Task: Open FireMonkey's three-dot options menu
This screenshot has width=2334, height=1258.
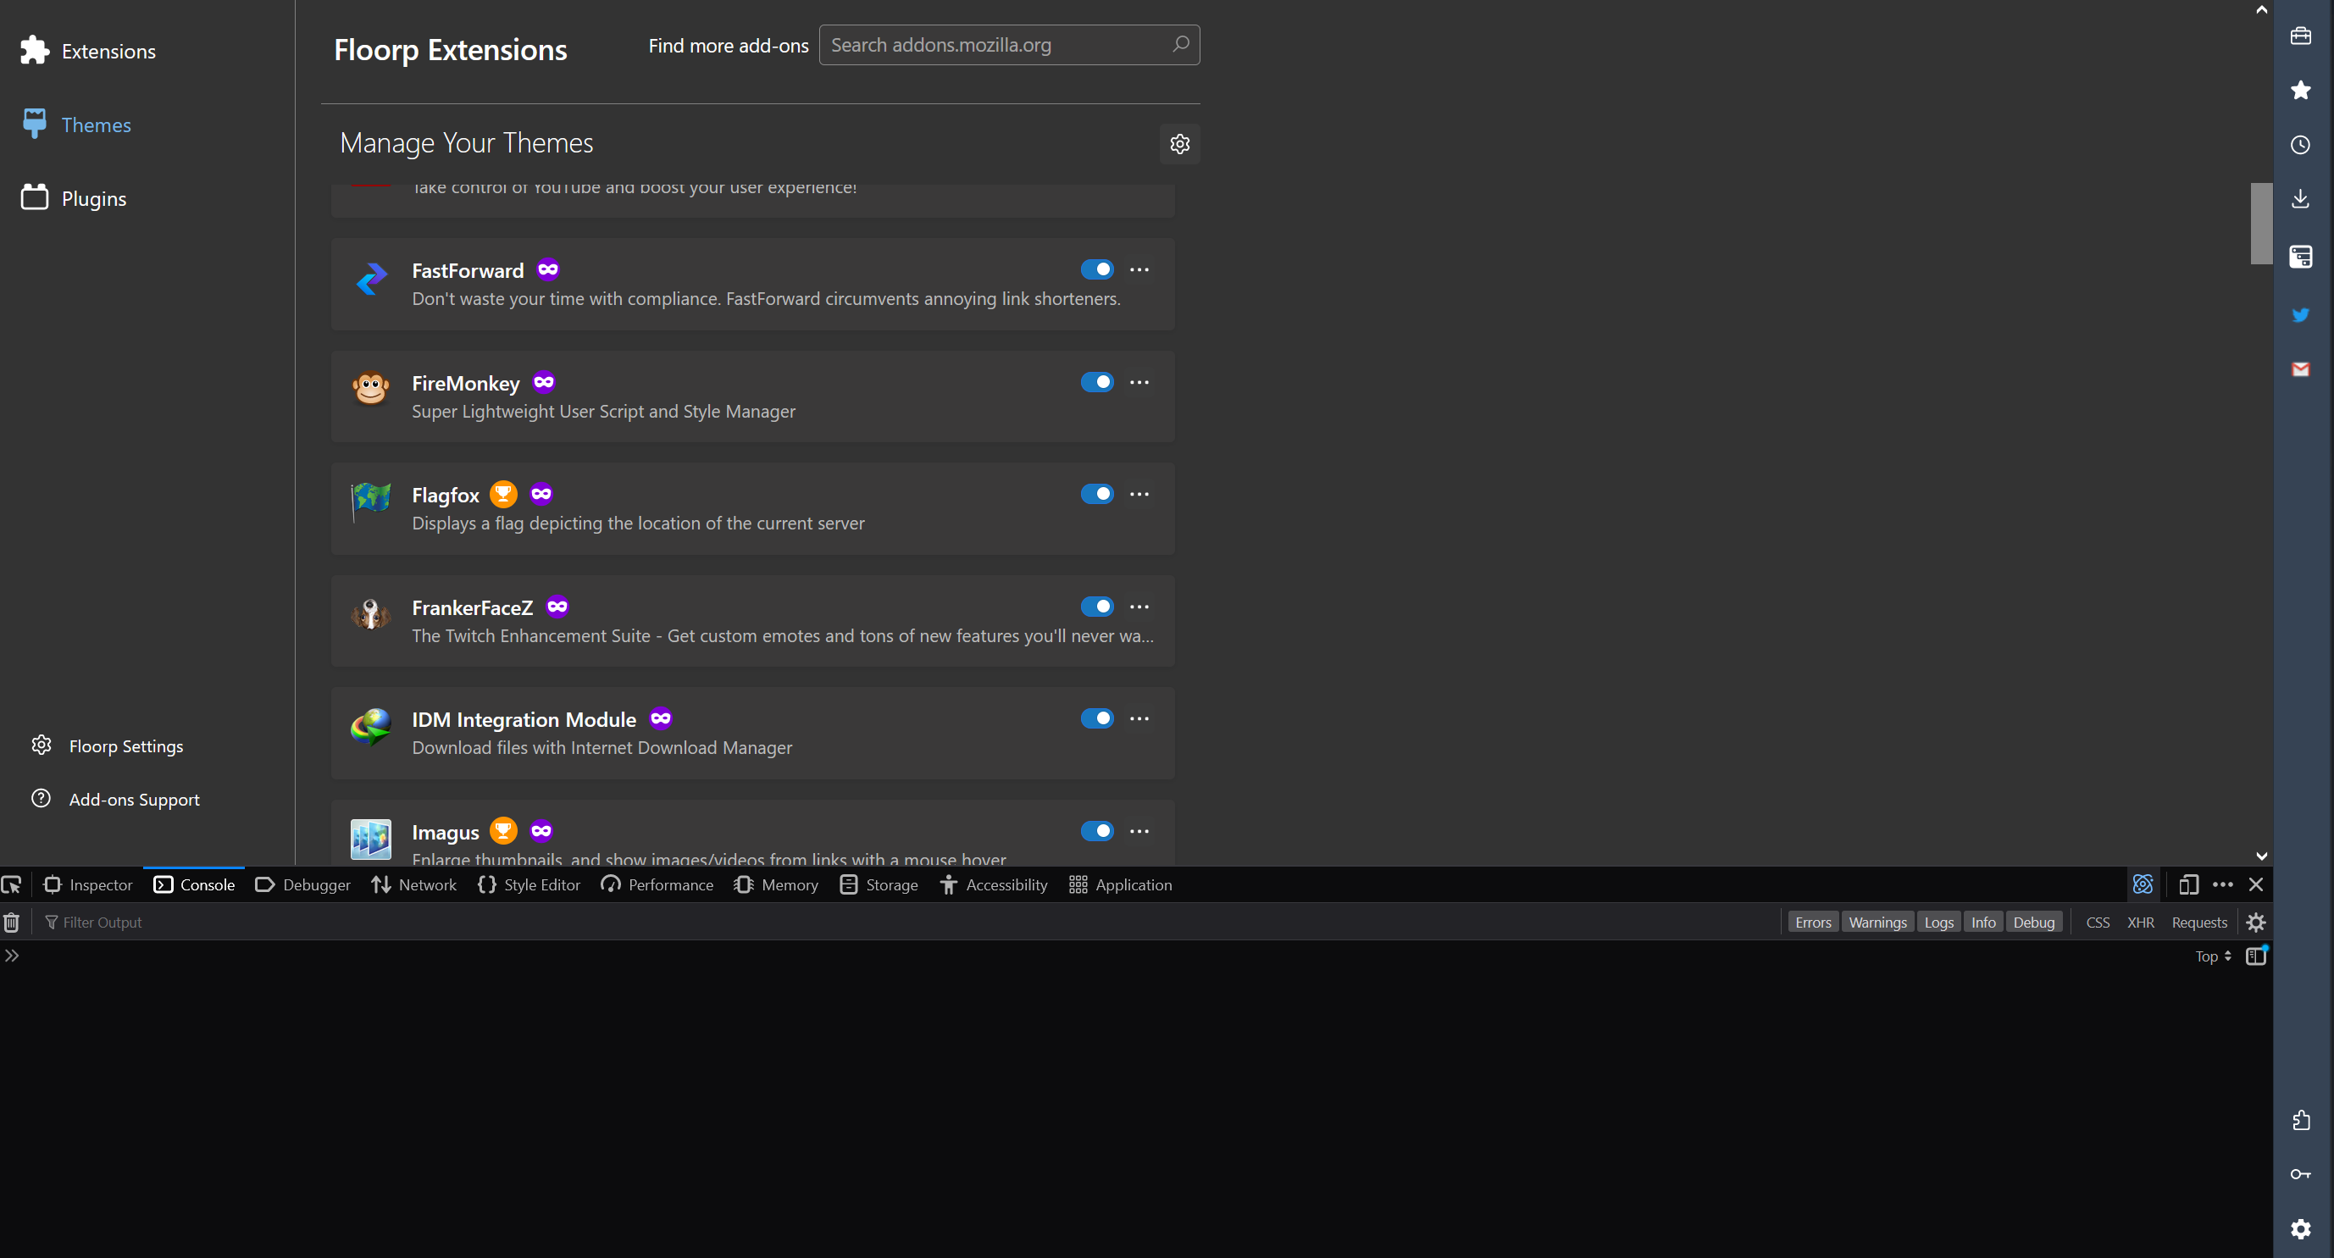Action: tap(1139, 381)
